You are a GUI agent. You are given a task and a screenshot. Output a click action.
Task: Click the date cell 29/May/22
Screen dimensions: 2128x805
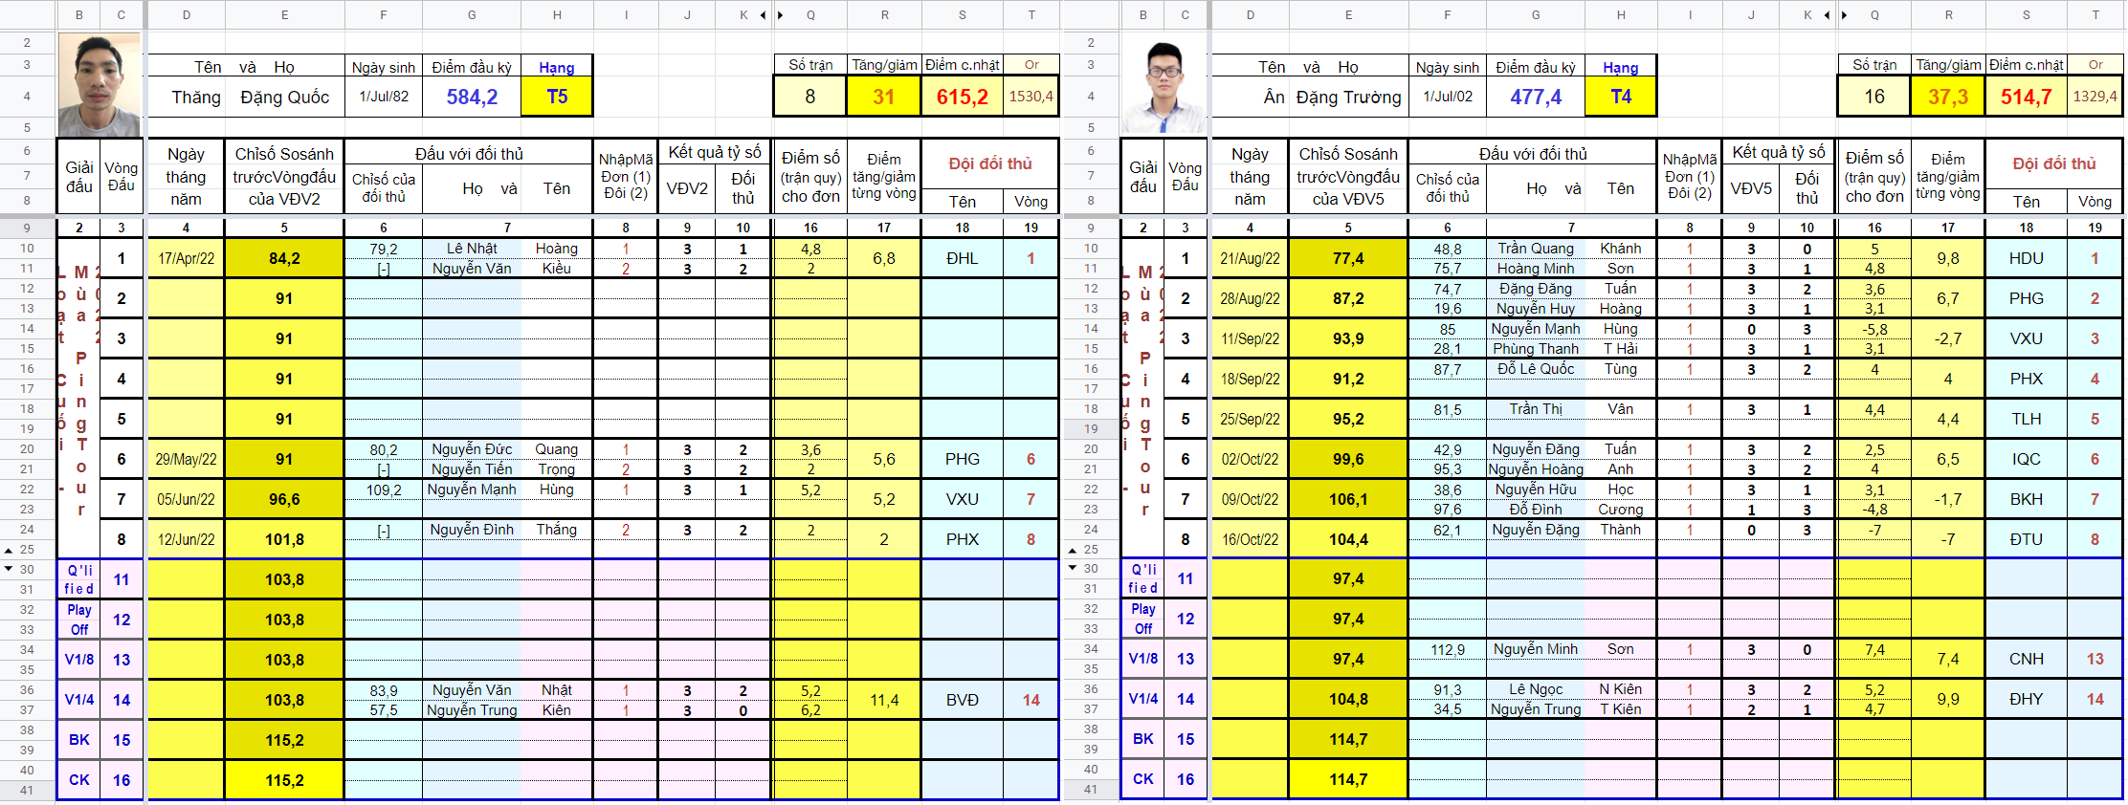coord(187,460)
